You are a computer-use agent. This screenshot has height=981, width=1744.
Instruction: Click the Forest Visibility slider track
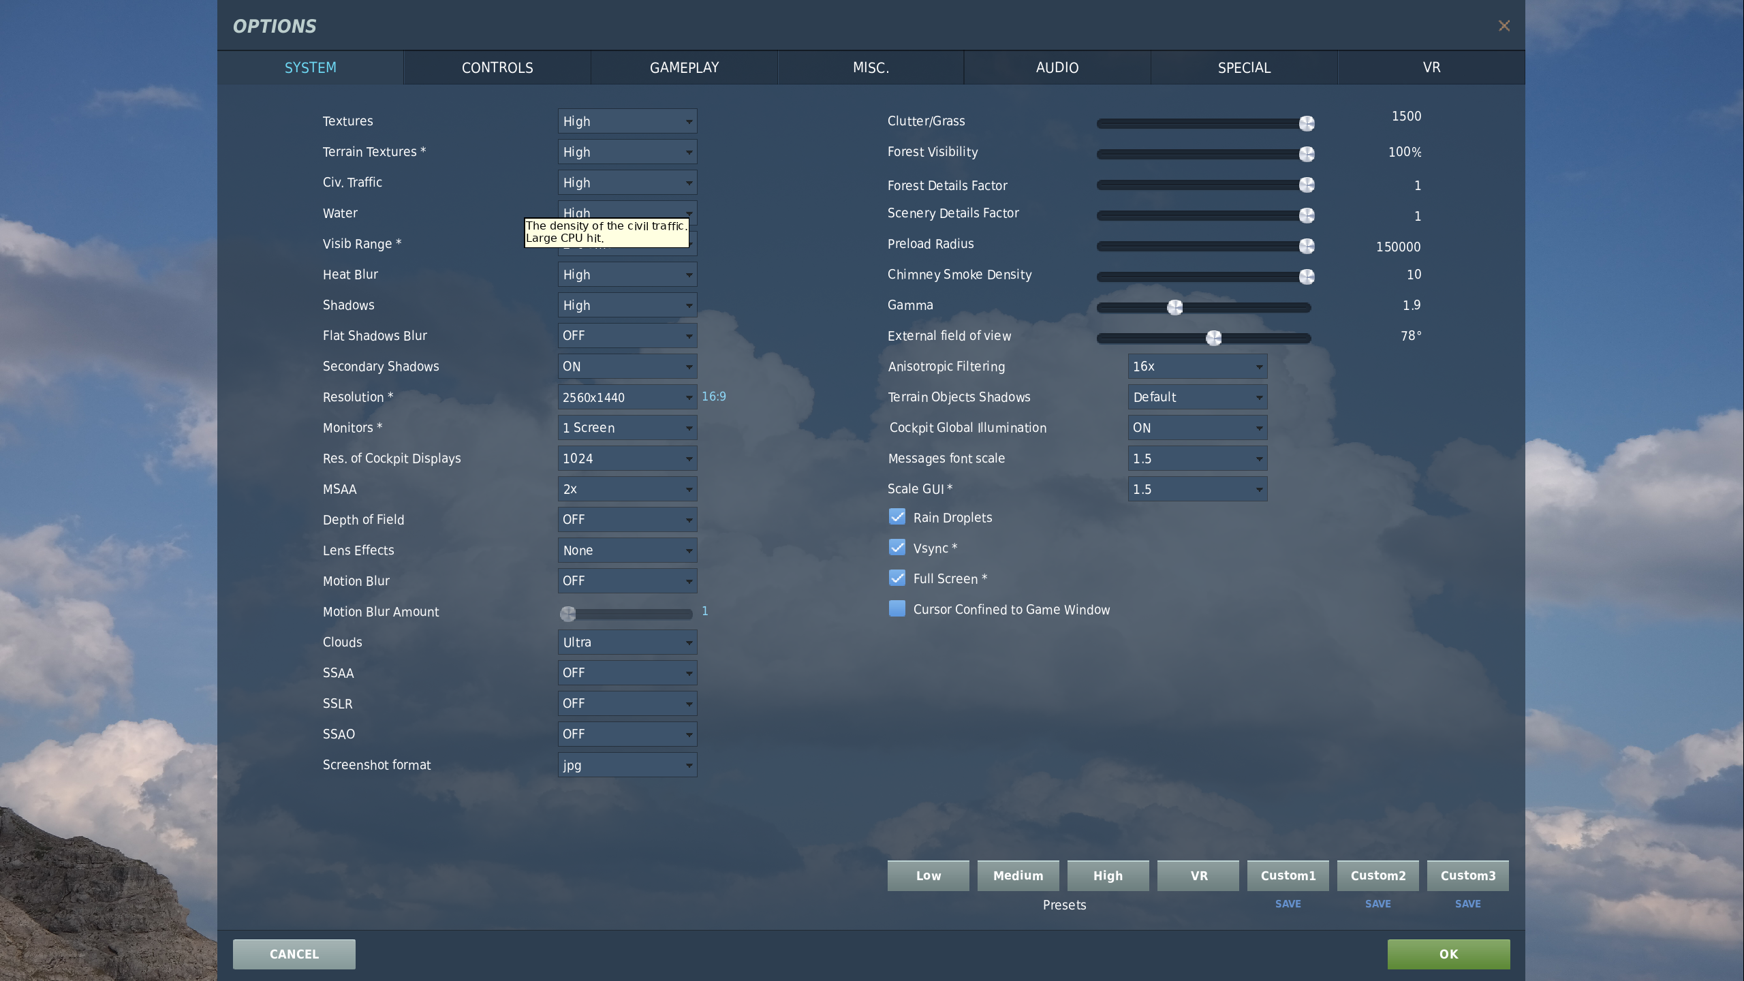(1204, 154)
